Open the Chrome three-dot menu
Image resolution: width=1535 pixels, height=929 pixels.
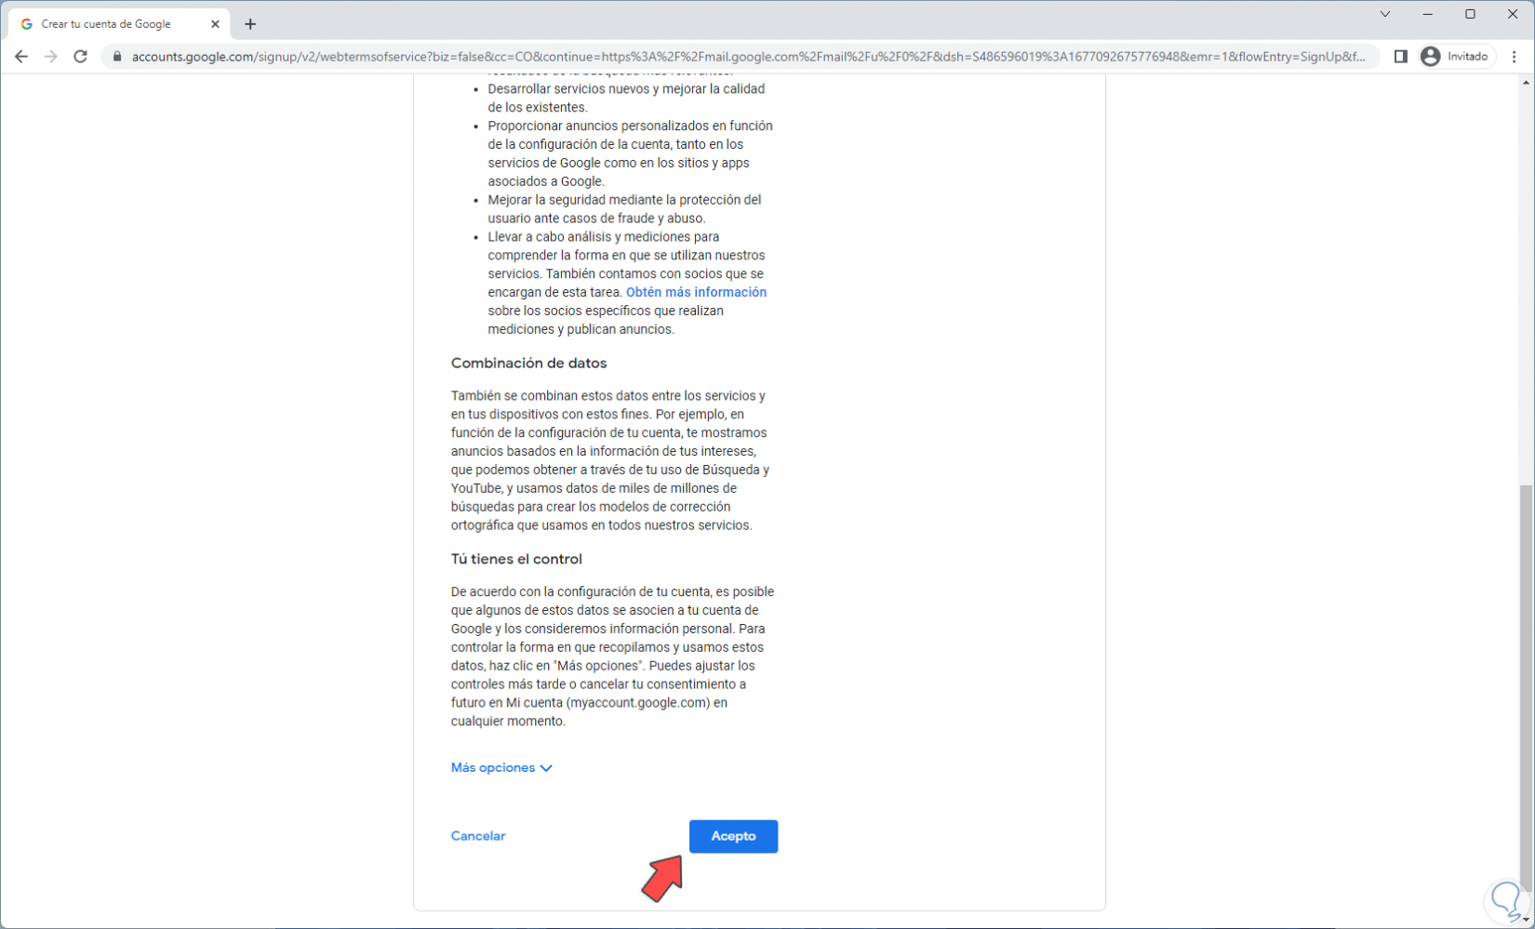[1515, 57]
